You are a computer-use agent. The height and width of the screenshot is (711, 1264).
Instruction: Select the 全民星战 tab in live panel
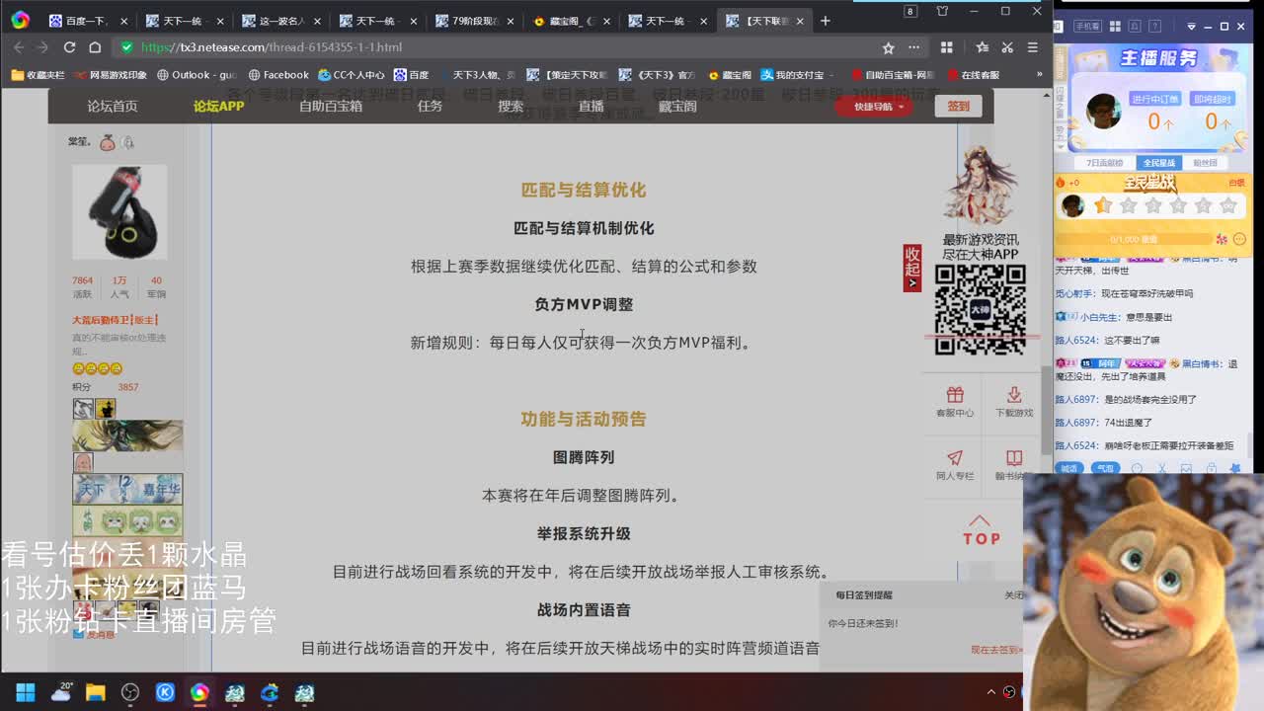click(x=1158, y=161)
